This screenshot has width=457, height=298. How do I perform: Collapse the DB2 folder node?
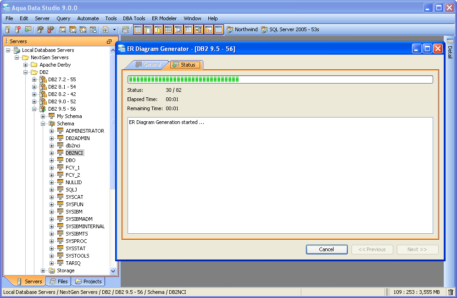click(26, 72)
